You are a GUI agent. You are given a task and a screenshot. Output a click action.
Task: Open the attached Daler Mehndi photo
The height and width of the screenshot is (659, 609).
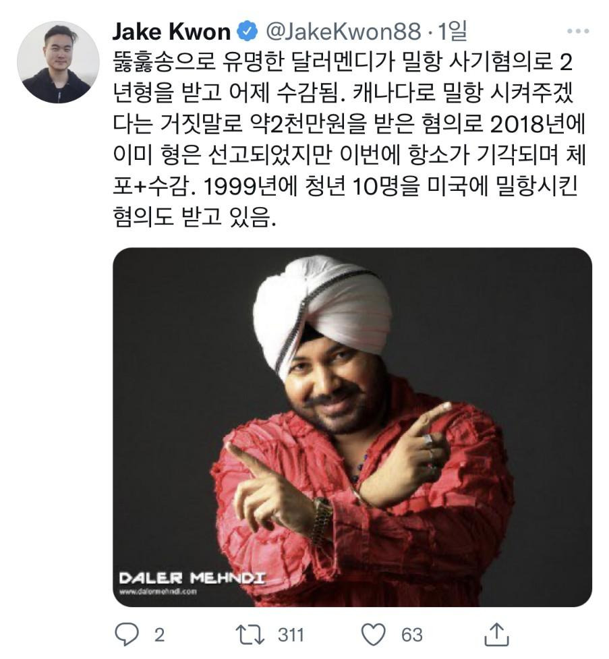(x=352, y=426)
